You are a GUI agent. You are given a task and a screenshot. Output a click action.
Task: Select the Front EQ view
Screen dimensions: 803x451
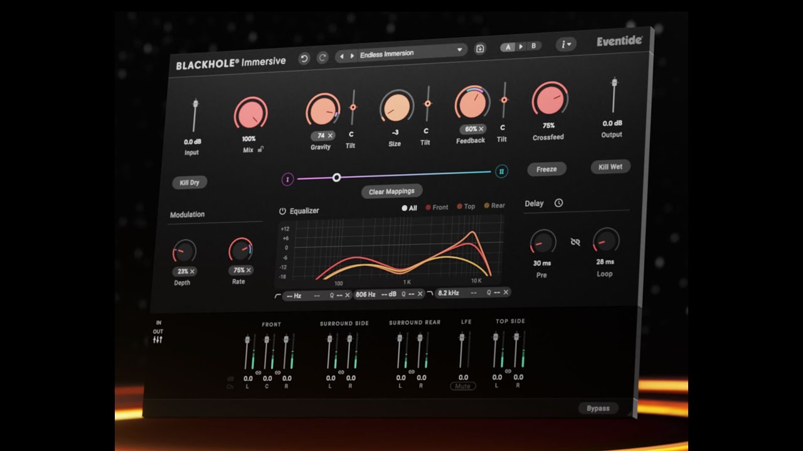click(x=437, y=207)
